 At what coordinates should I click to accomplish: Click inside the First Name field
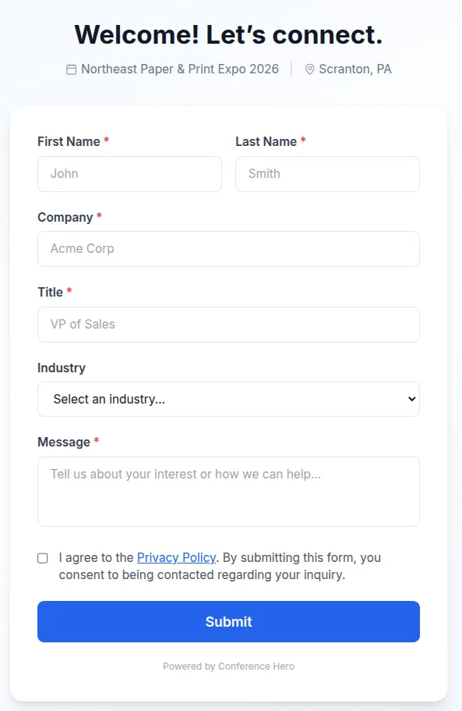[129, 173]
